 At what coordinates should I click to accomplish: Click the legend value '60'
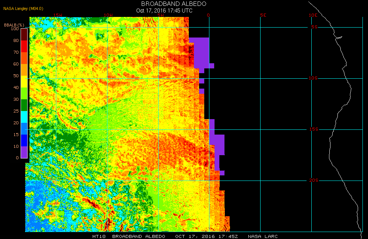tap(16, 64)
